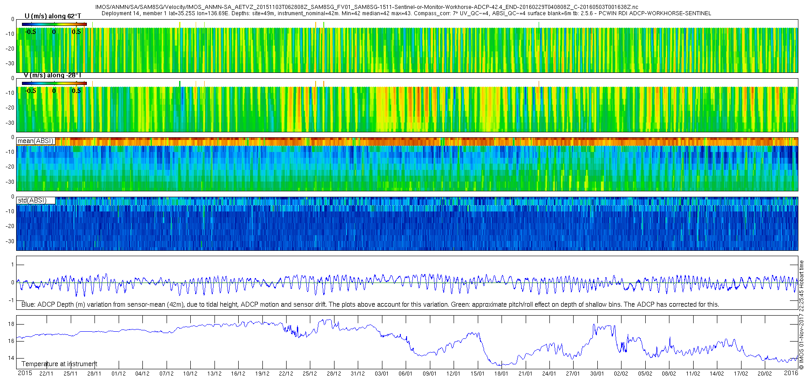Click the '21/01' date tick
The width and height of the screenshot is (806, 380).
(526, 374)
